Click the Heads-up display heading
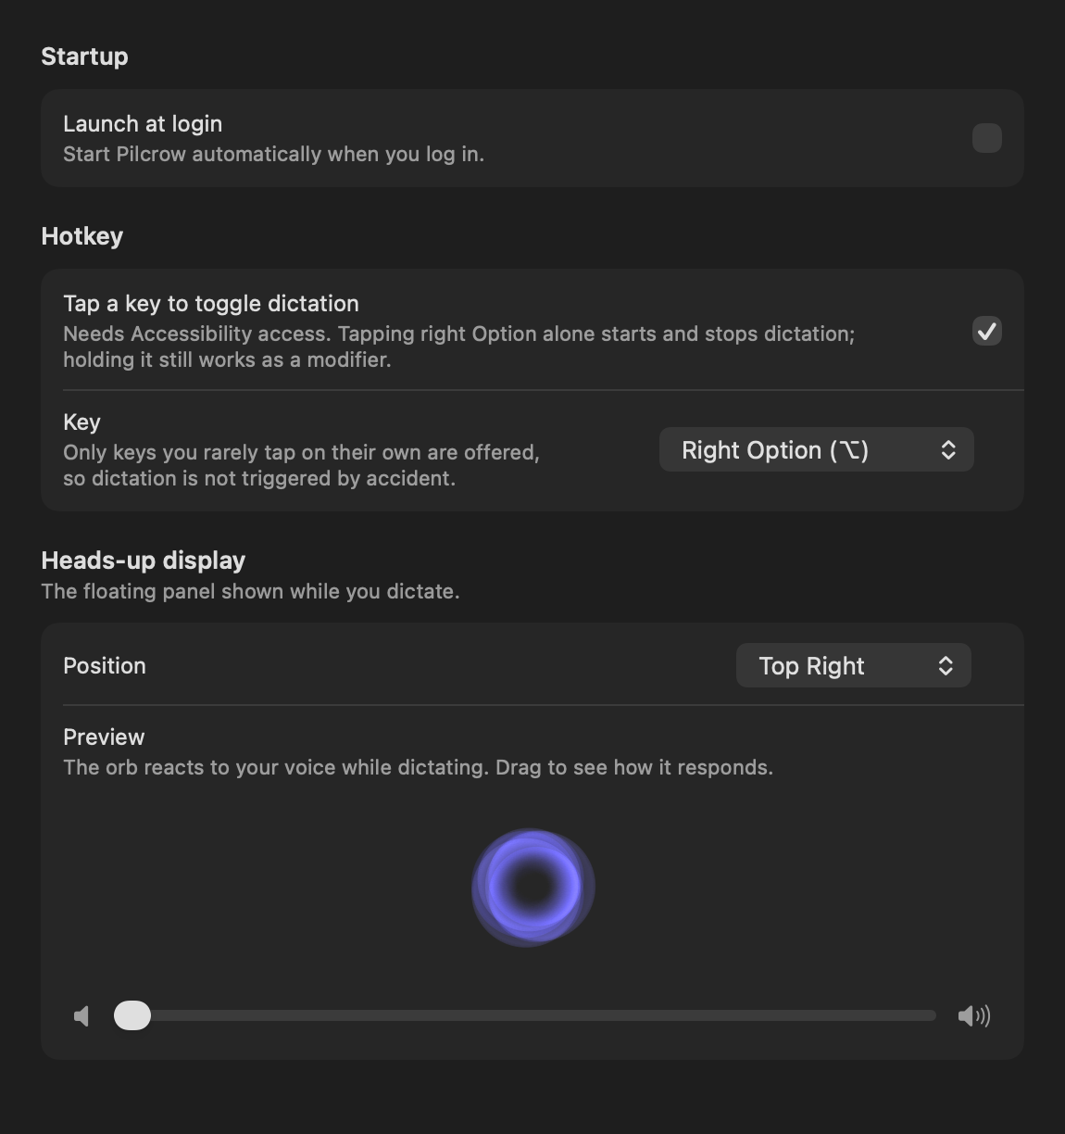 click(144, 561)
